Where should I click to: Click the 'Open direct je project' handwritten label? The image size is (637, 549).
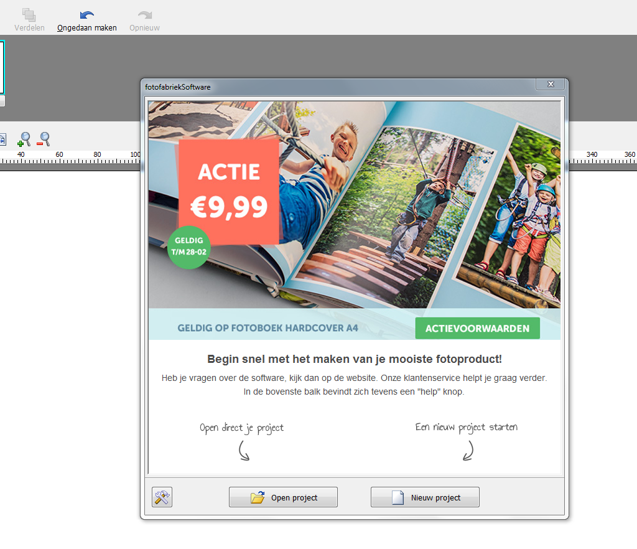click(242, 428)
